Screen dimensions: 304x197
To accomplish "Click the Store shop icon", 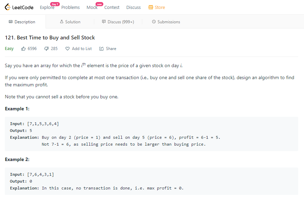I will (151, 8).
